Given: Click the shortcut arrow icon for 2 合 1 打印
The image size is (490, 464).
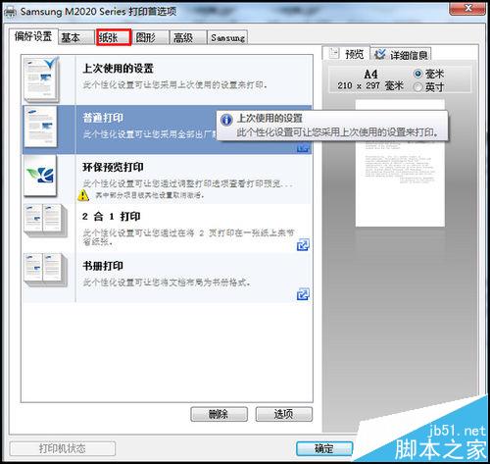Looking at the screenshot, I should 303,244.
